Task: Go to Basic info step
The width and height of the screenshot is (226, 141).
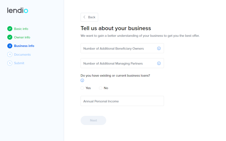Action: (21, 29)
